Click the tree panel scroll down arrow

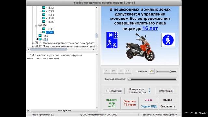tap(97, 46)
